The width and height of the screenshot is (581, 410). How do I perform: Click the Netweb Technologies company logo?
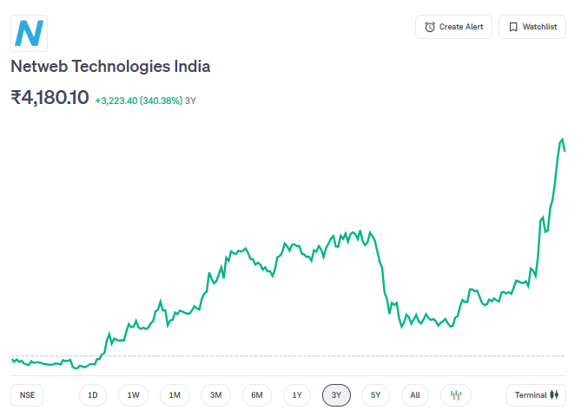coord(30,33)
